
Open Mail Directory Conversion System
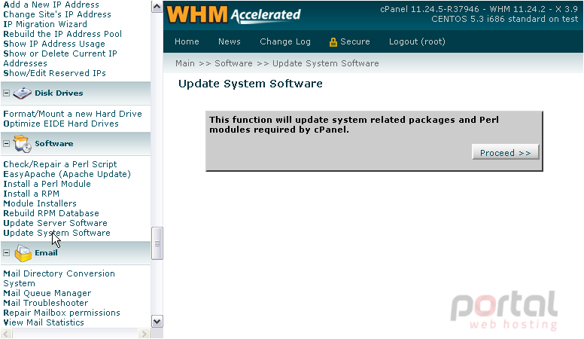click(x=59, y=278)
